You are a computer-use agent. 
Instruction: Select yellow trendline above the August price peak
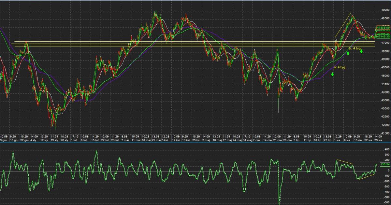(343, 25)
